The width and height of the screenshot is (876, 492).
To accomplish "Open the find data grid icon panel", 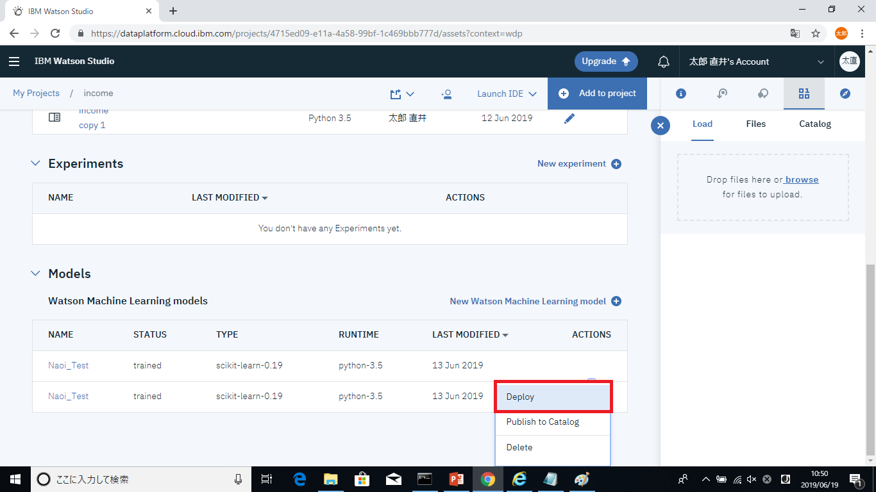I will click(x=804, y=94).
